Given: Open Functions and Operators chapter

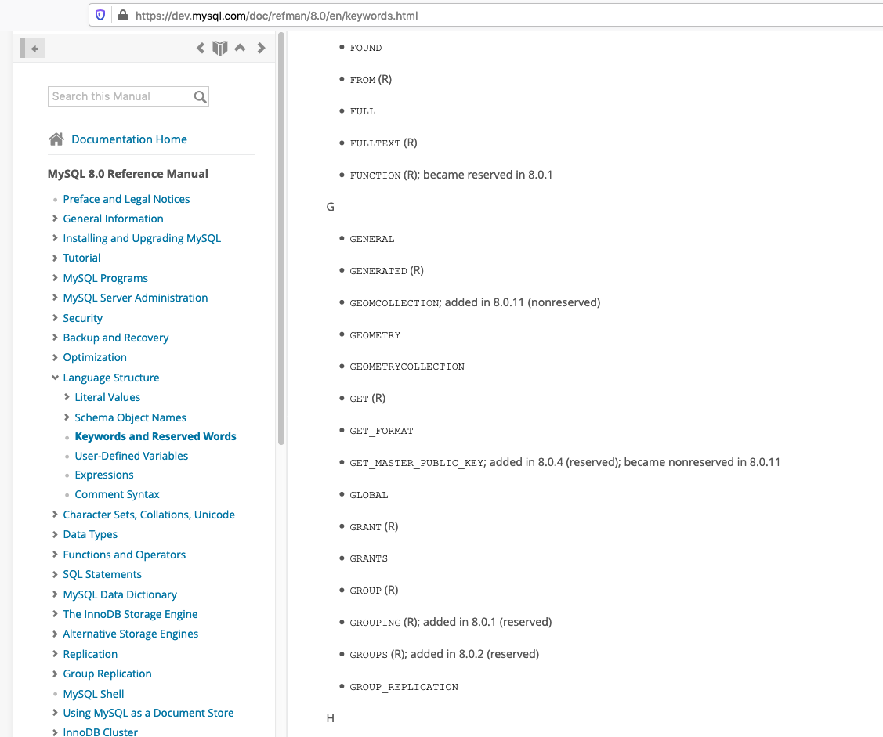Looking at the screenshot, I should (124, 555).
